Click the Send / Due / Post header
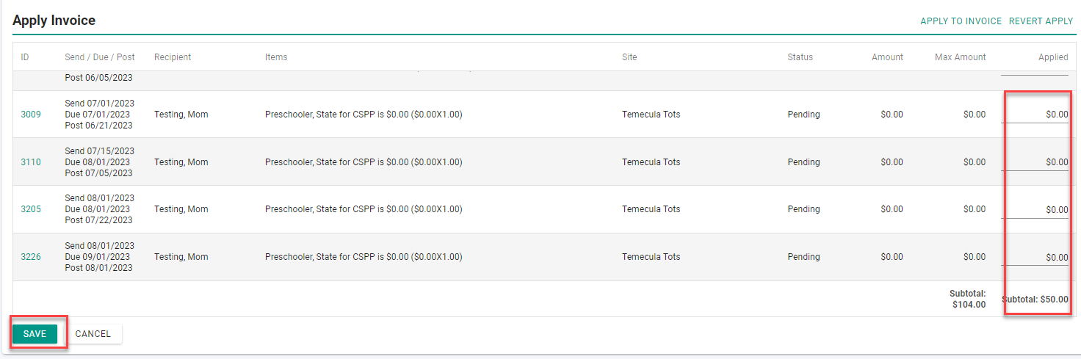The height and width of the screenshot is (359, 1081). (100, 57)
